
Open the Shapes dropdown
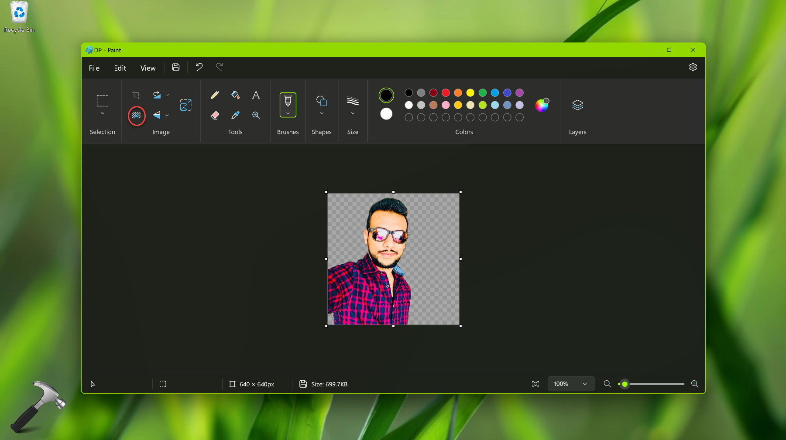point(321,113)
